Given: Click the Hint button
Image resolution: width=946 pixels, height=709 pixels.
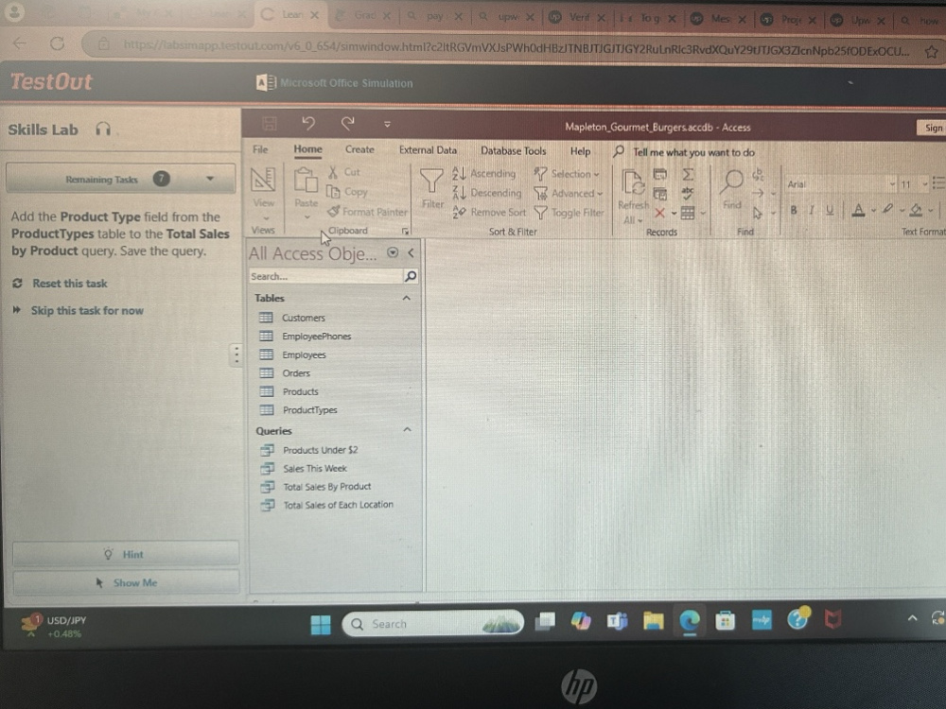Looking at the screenshot, I should pos(126,554).
